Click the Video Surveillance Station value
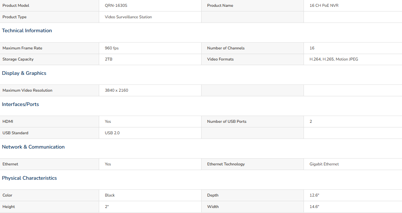Screen dimensions: 402x213 pos(128,17)
